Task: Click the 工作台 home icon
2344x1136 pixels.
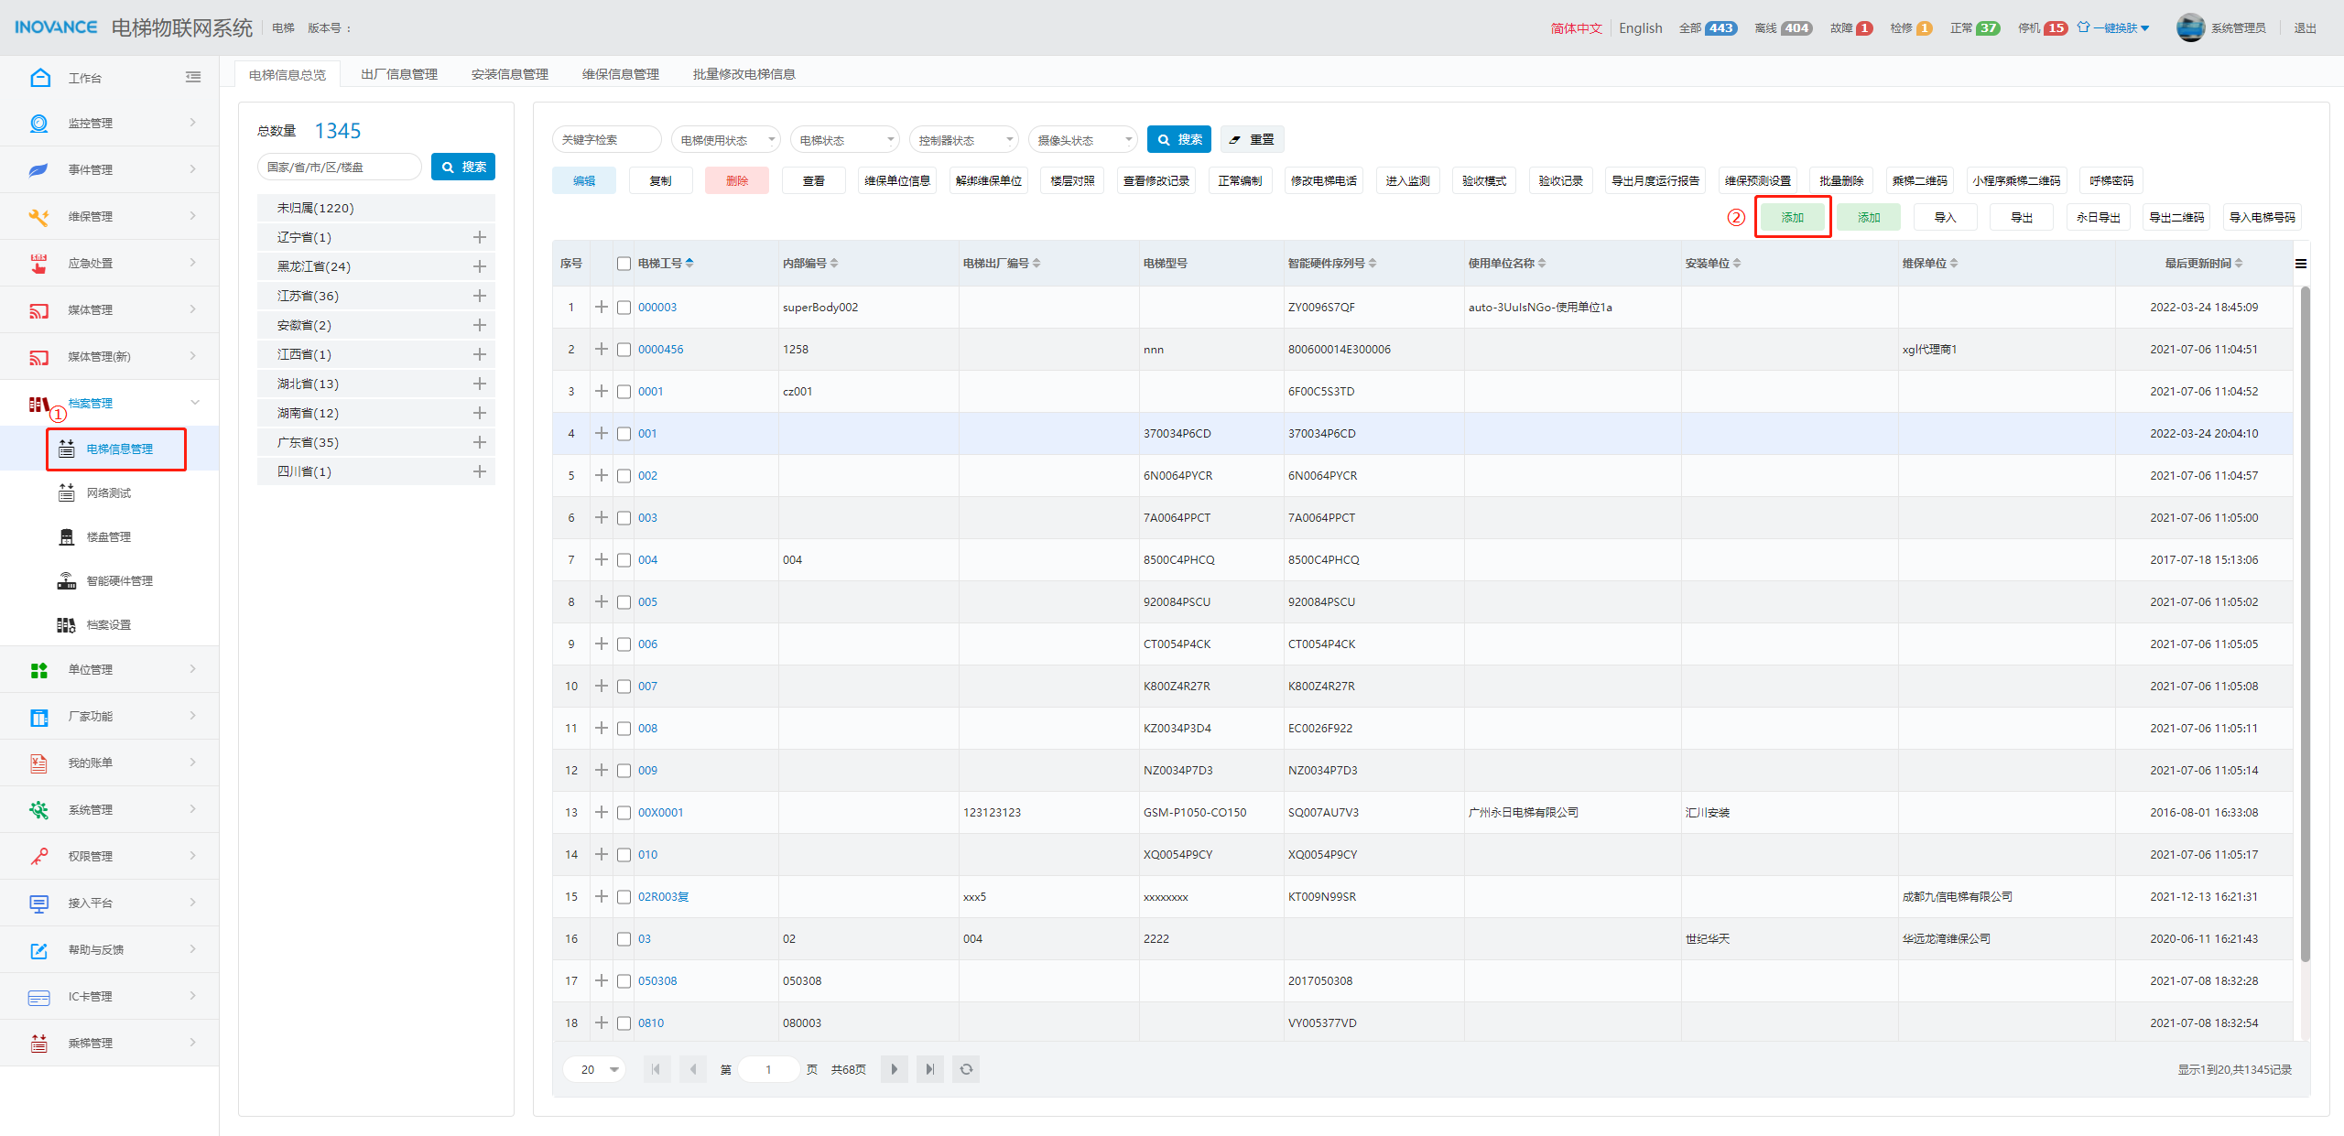Action: coord(39,78)
